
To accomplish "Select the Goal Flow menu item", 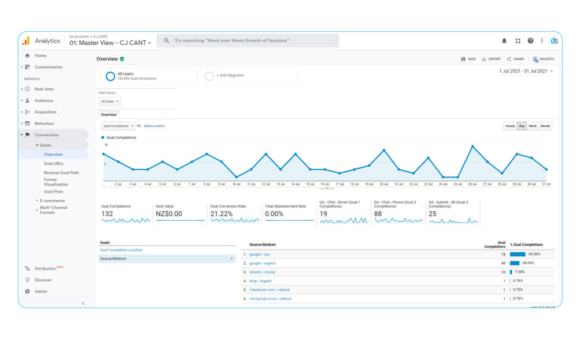I will coord(53,192).
